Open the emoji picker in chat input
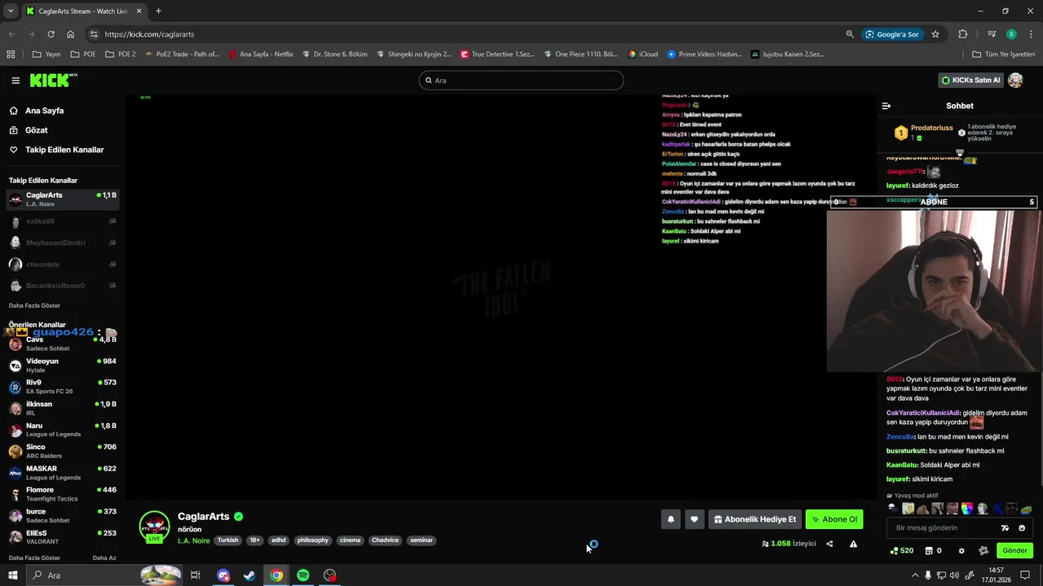 (1022, 528)
